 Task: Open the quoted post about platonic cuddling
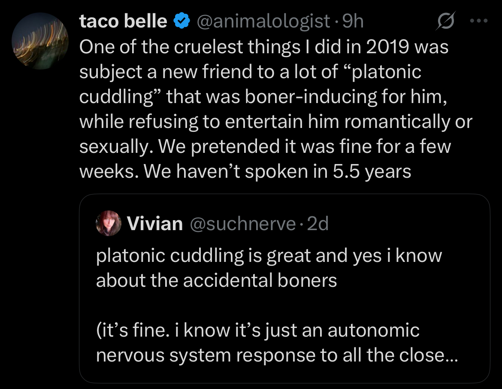[x=284, y=289]
